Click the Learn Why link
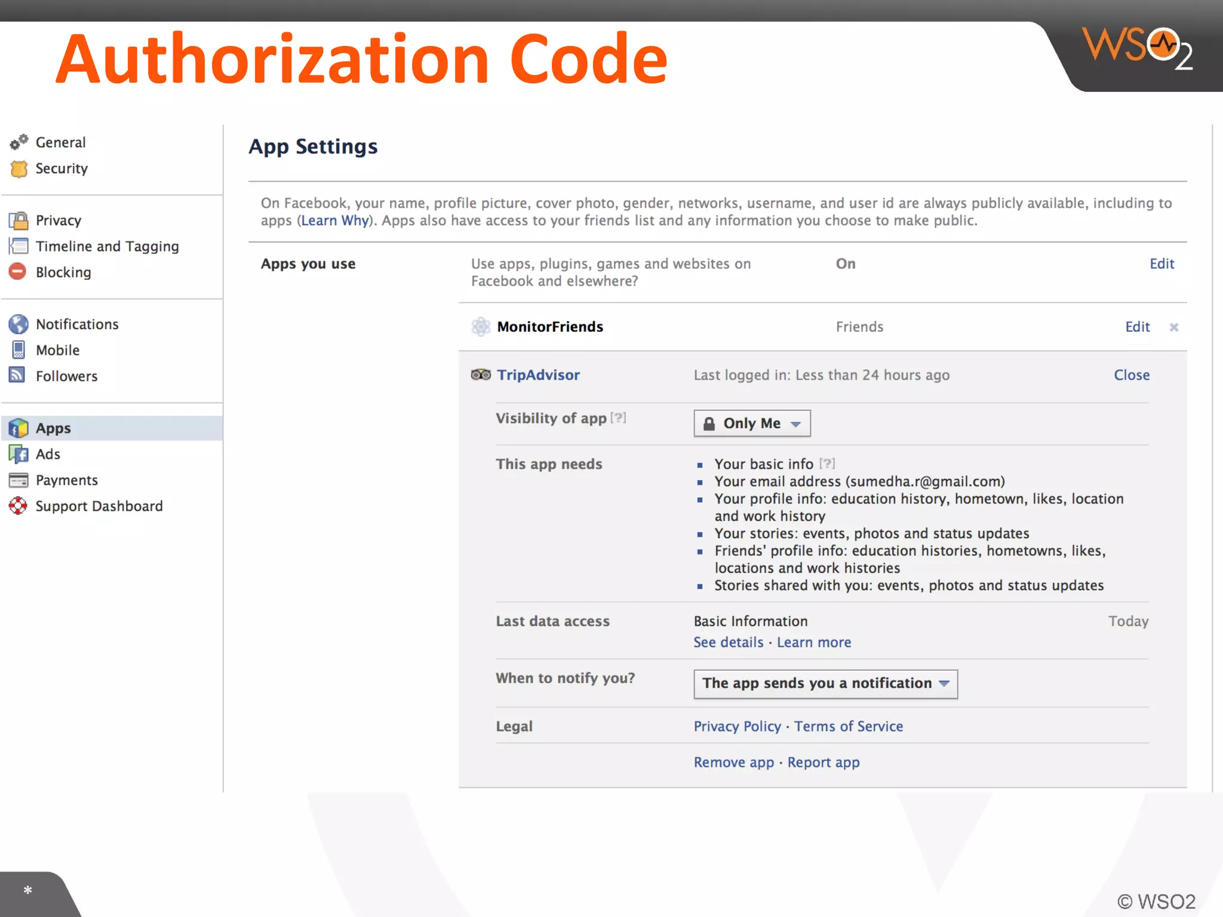 pyautogui.click(x=334, y=221)
